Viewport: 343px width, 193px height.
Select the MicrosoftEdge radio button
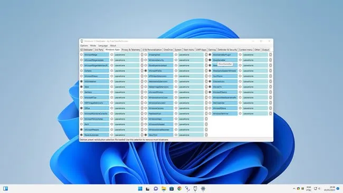pyautogui.click(x=81, y=55)
